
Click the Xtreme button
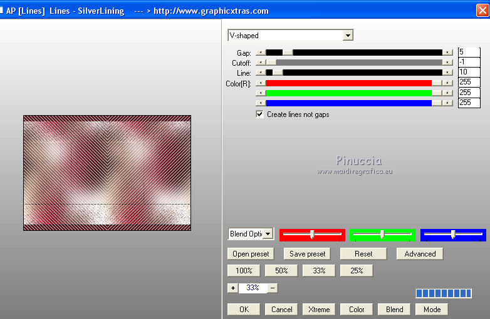point(319,310)
